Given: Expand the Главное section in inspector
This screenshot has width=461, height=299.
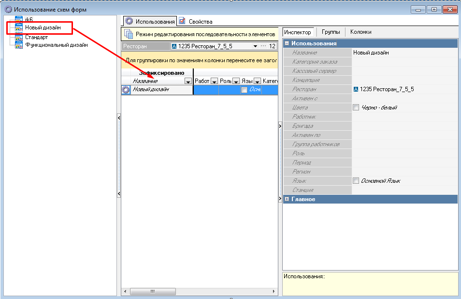Looking at the screenshot, I should tap(287, 199).
